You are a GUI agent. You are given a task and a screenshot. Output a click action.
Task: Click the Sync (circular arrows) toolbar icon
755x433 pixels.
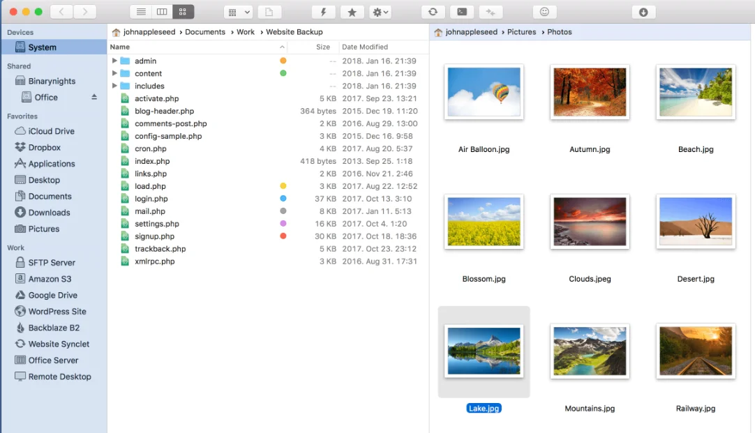click(433, 12)
